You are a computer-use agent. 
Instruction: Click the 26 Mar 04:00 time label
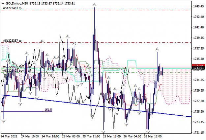coord(132,136)
